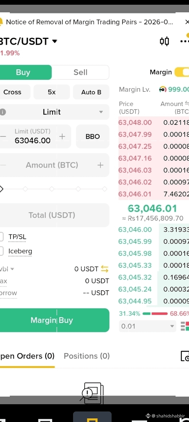Tap the info icon beside Limit
The width and height of the screenshot is (189, 422).
point(3,112)
